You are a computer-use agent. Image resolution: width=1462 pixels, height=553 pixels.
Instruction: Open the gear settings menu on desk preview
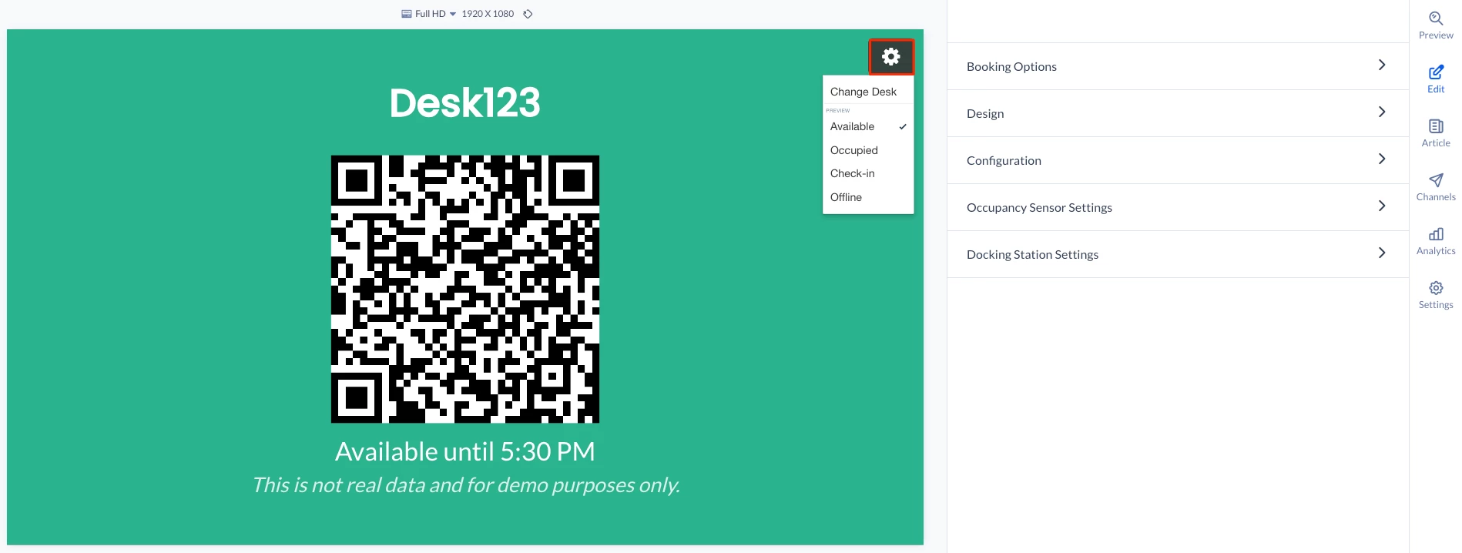891,56
